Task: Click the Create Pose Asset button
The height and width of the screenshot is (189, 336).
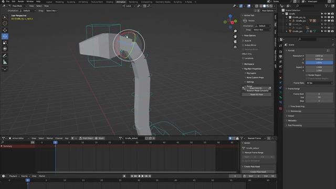Action: (258, 172)
